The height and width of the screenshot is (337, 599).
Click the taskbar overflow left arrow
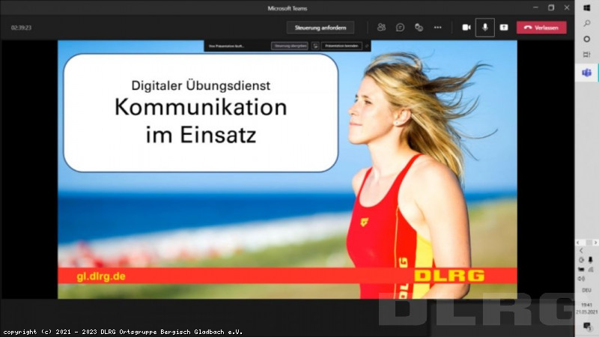tap(578, 243)
